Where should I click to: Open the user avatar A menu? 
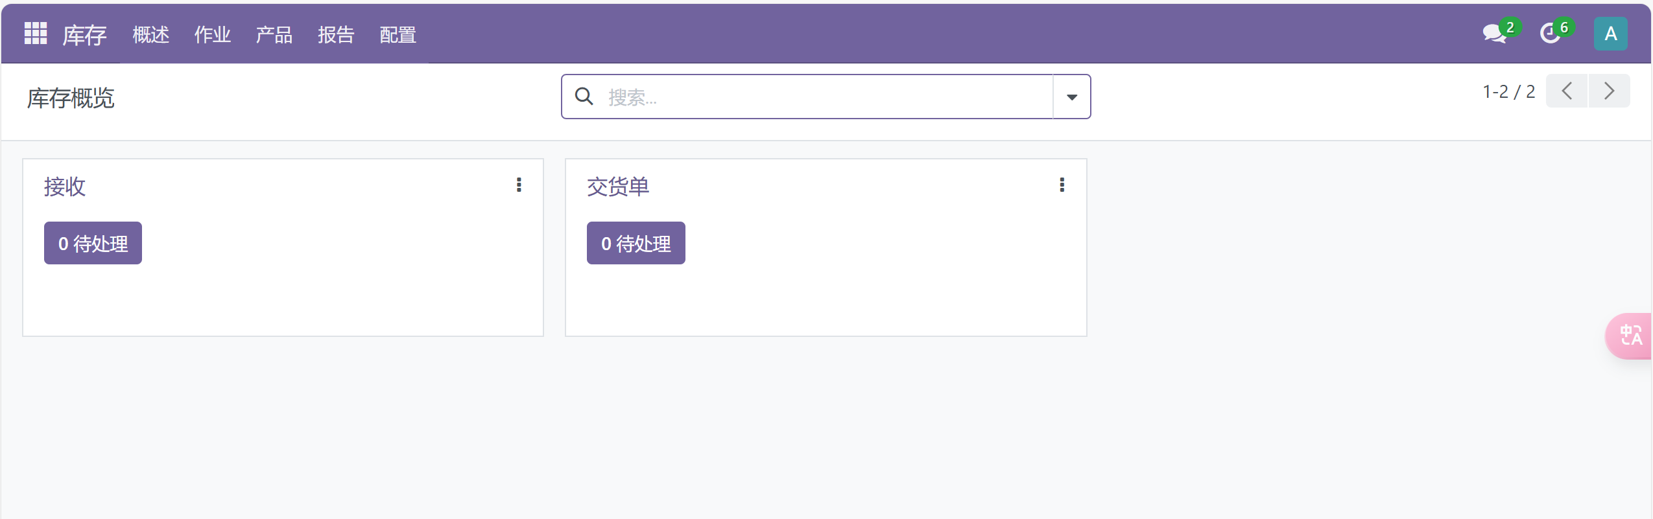pyautogui.click(x=1610, y=34)
